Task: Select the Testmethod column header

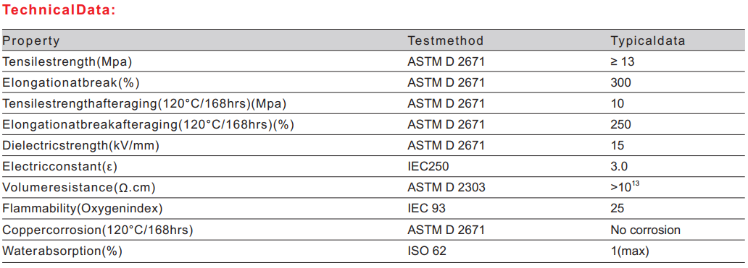Action: tap(446, 41)
